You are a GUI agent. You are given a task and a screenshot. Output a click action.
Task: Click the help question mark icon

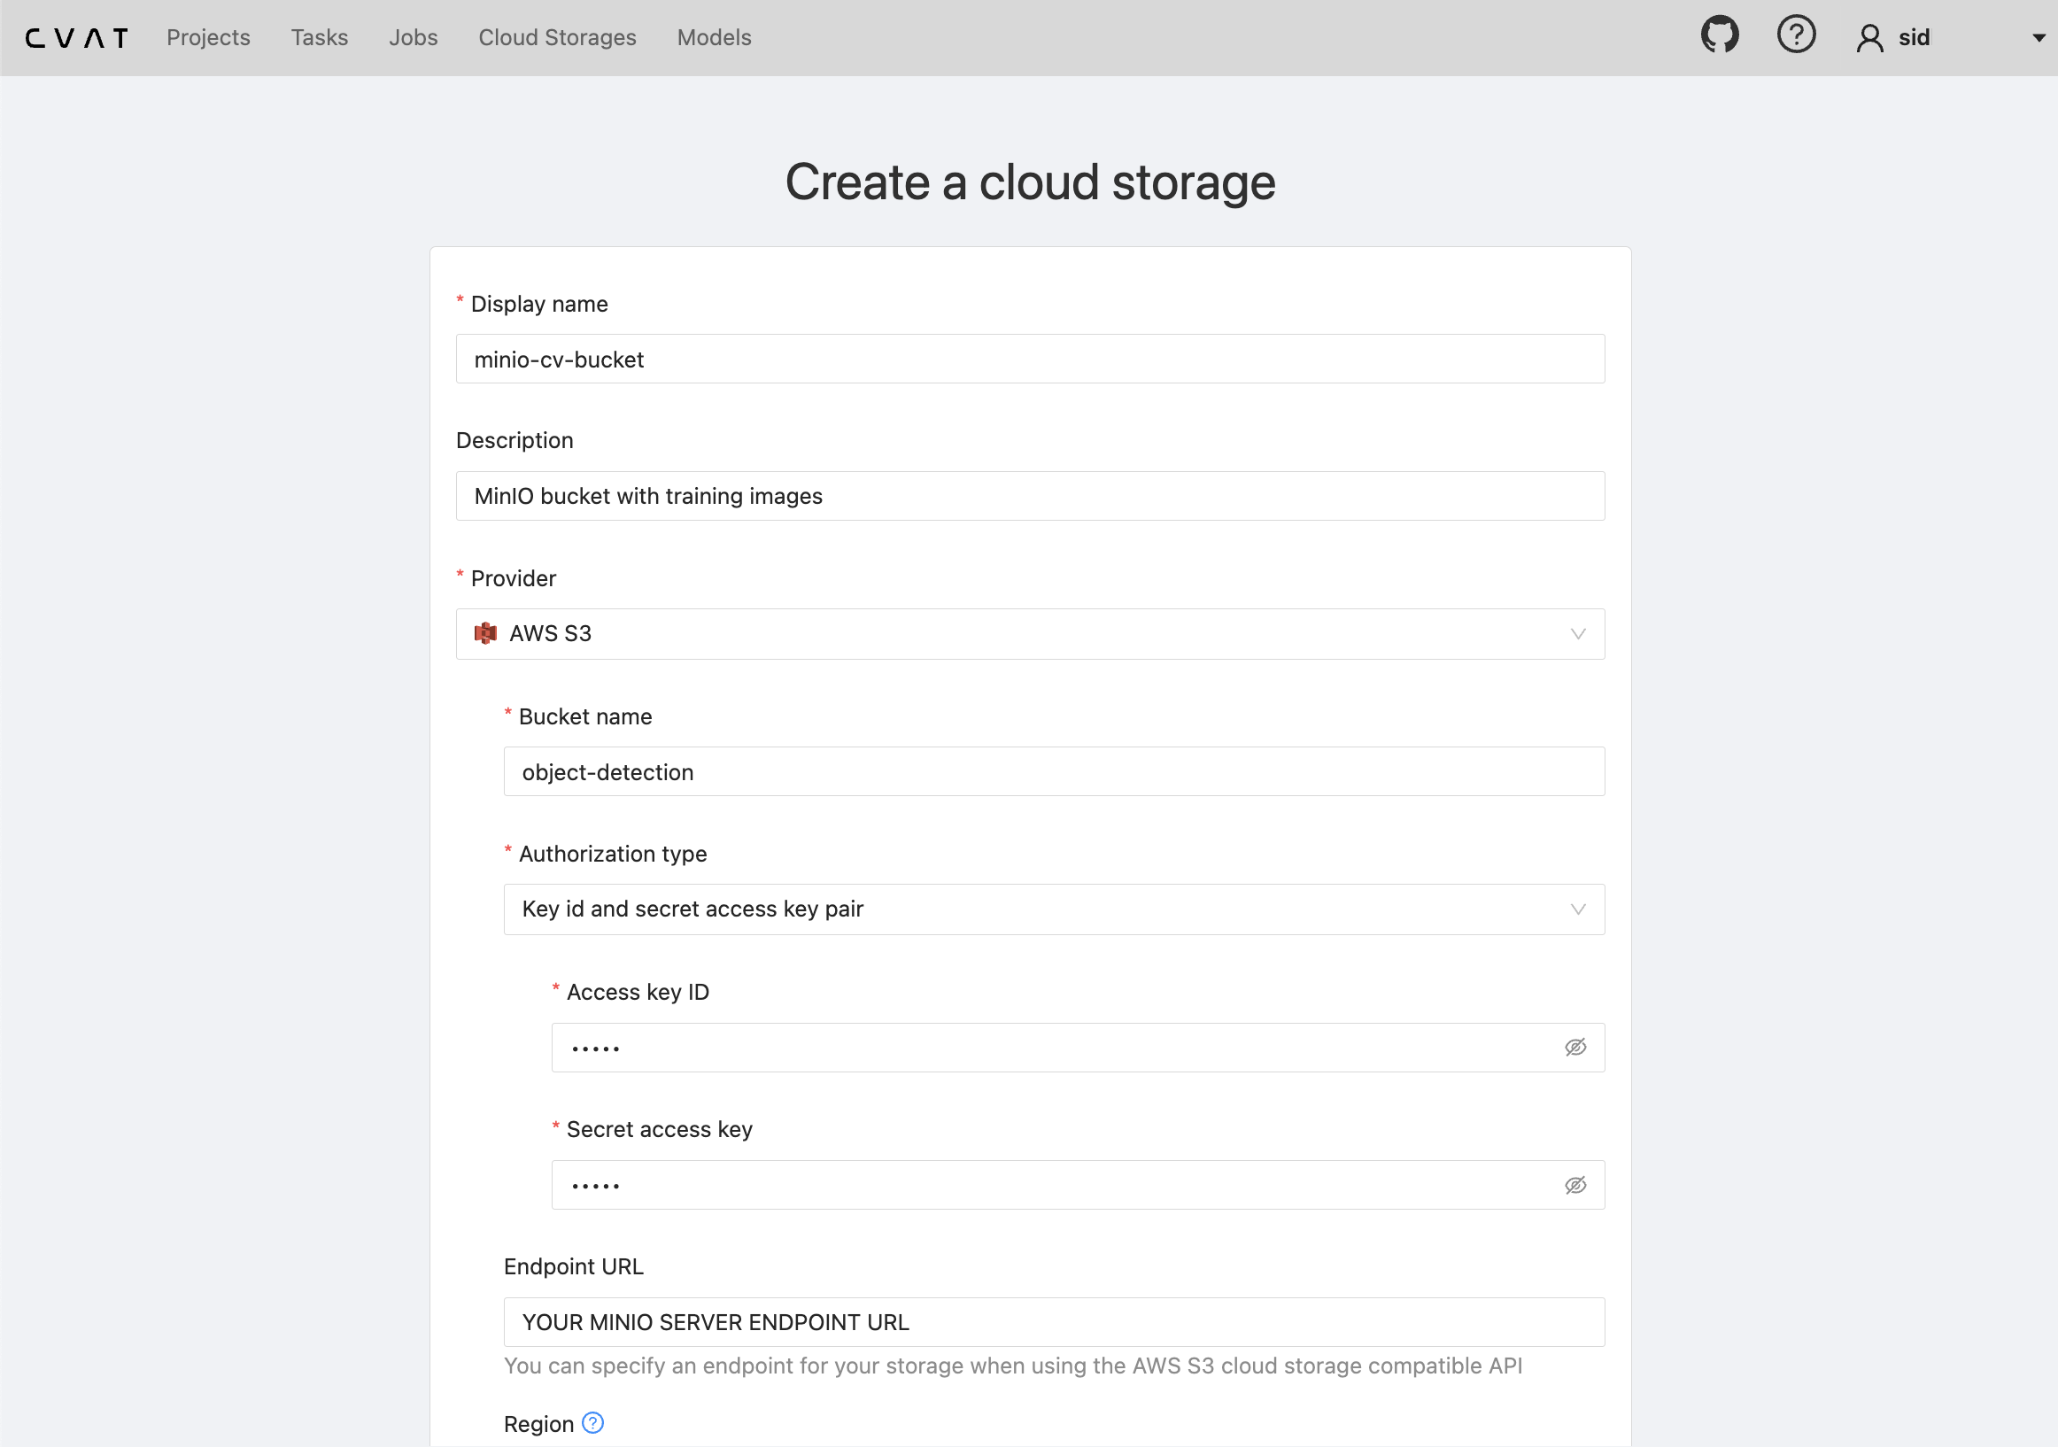pyautogui.click(x=1795, y=35)
